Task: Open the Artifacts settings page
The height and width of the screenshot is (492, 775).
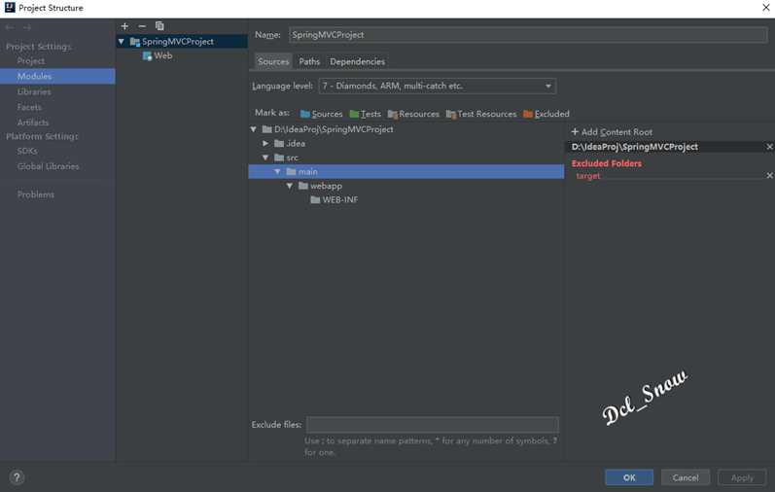Action: [33, 123]
